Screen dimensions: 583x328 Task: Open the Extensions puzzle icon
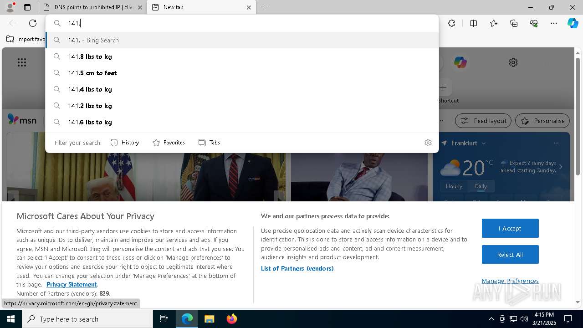[451, 23]
